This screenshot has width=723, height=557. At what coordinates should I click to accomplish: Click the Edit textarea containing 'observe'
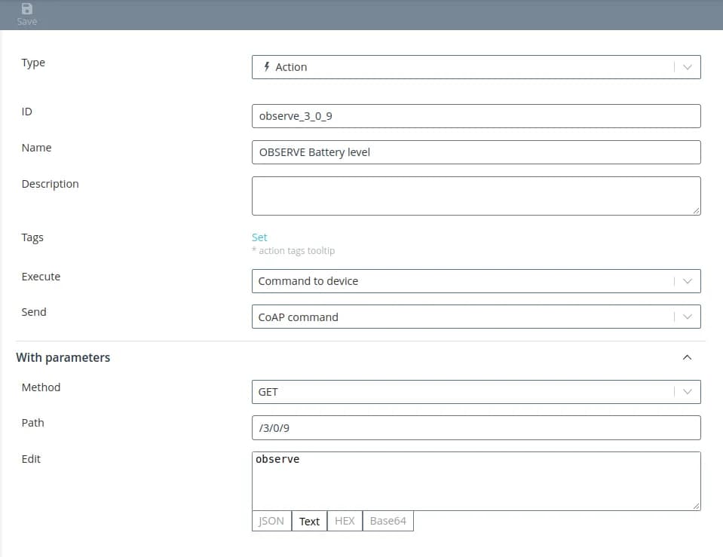tap(475, 481)
